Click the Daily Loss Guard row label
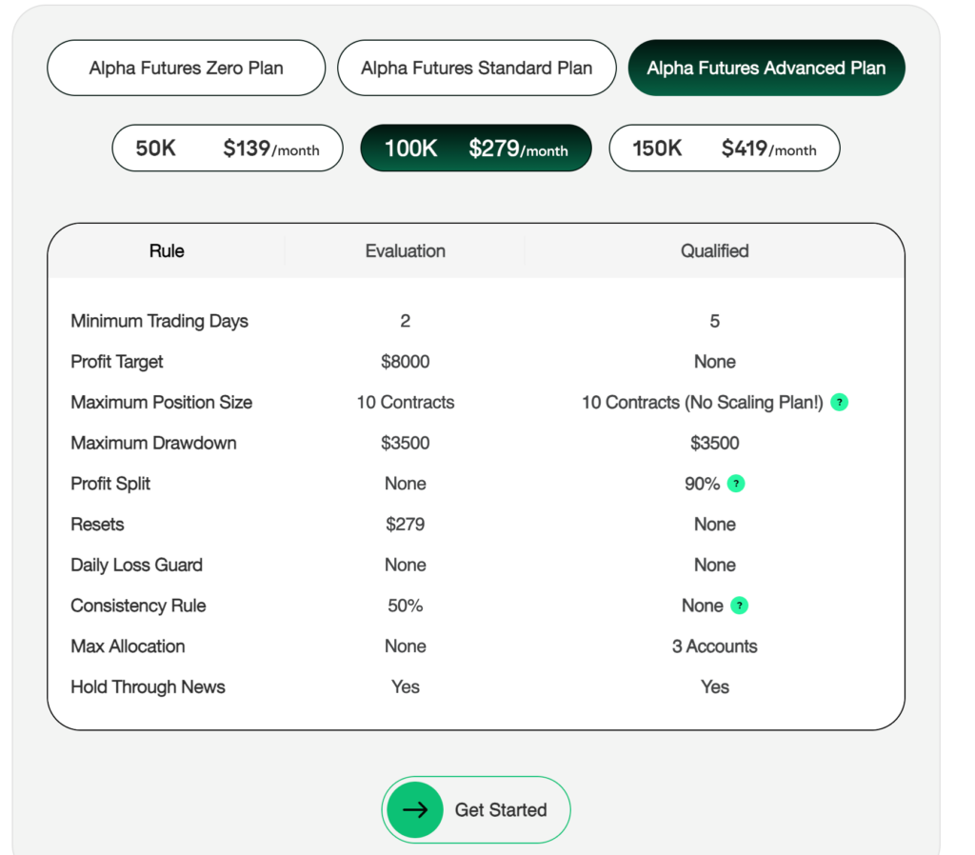This screenshot has height=855, width=975. [x=136, y=565]
